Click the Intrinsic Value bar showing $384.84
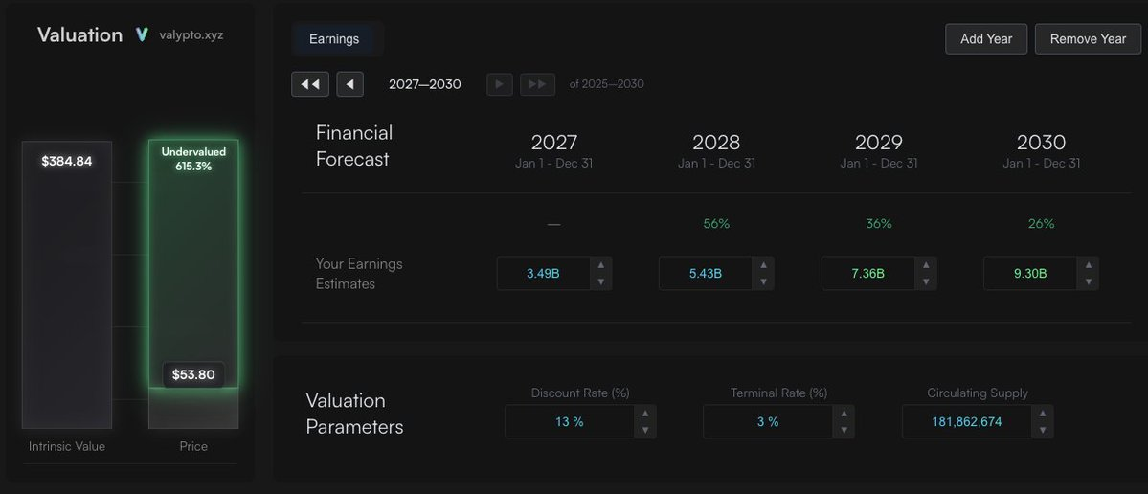Image resolution: width=1148 pixels, height=494 pixels. 67,284
